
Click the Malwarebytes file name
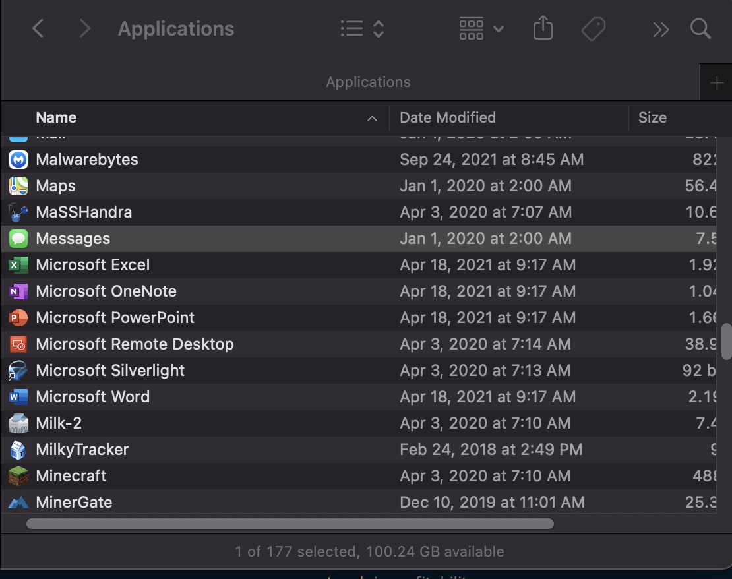[87, 160]
